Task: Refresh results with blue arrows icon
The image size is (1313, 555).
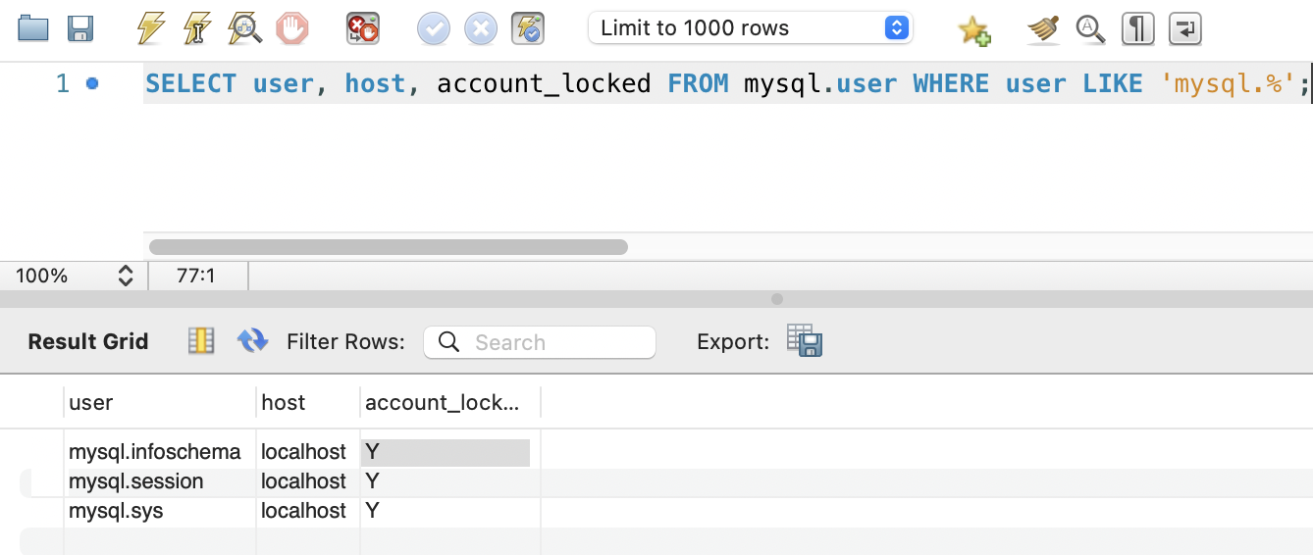Action: tap(252, 340)
